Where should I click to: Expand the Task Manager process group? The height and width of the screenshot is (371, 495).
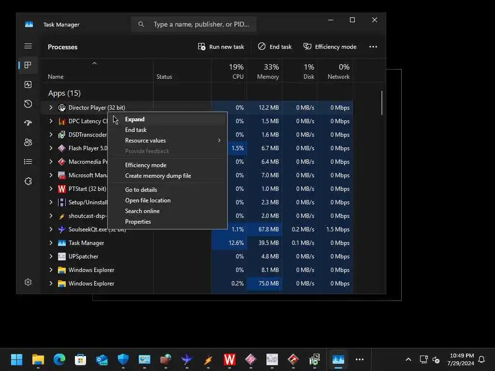pyautogui.click(x=51, y=243)
